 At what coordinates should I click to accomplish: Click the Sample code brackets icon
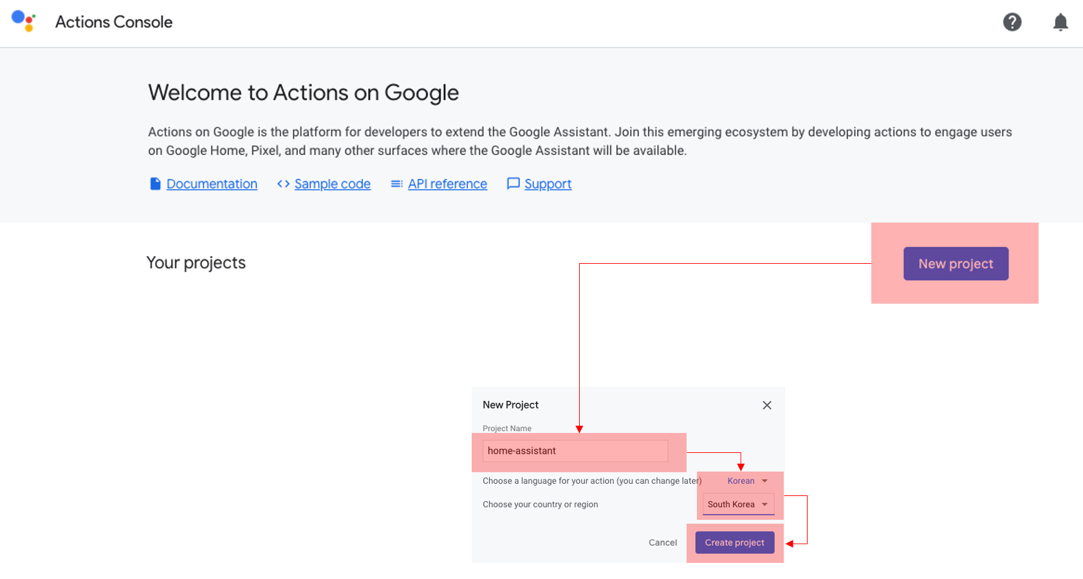283,184
